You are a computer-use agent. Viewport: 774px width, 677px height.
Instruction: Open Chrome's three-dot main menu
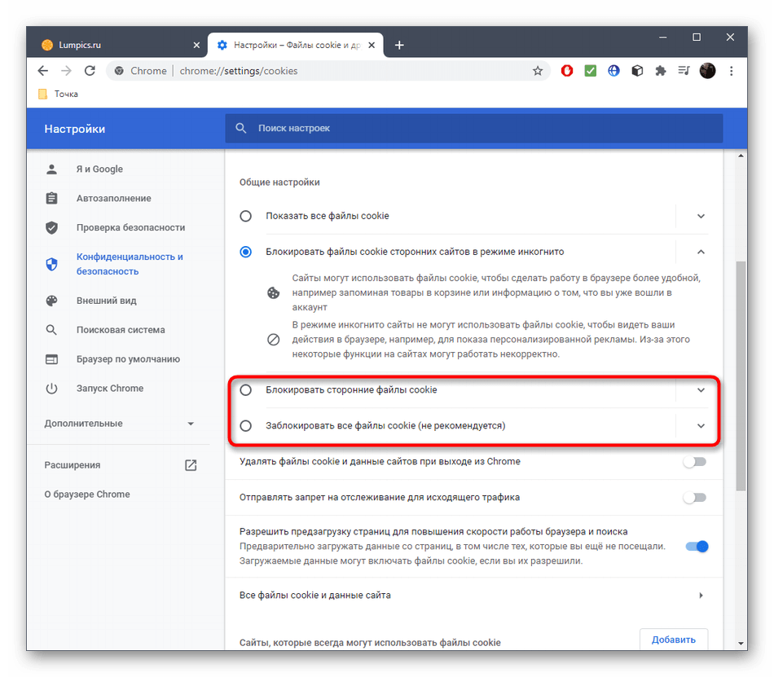pos(731,71)
